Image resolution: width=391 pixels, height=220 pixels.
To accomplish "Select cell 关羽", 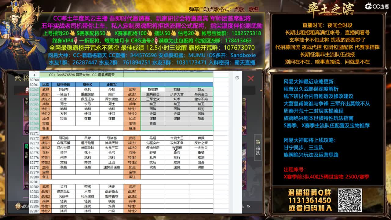I will [63, 186].
